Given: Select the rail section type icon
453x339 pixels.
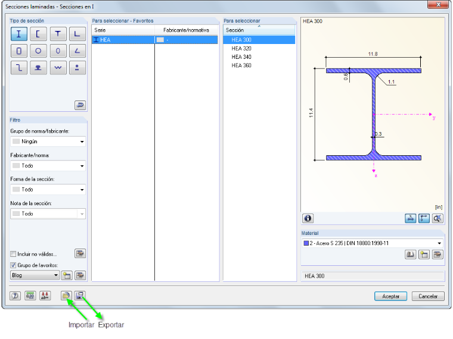Looking at the screenshot, I should click(x=38, y=68).
